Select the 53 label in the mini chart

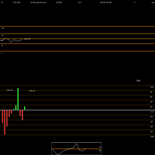point(100,151)
